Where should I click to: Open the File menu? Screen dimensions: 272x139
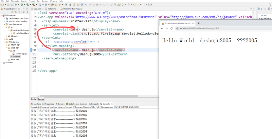point(2,1)
